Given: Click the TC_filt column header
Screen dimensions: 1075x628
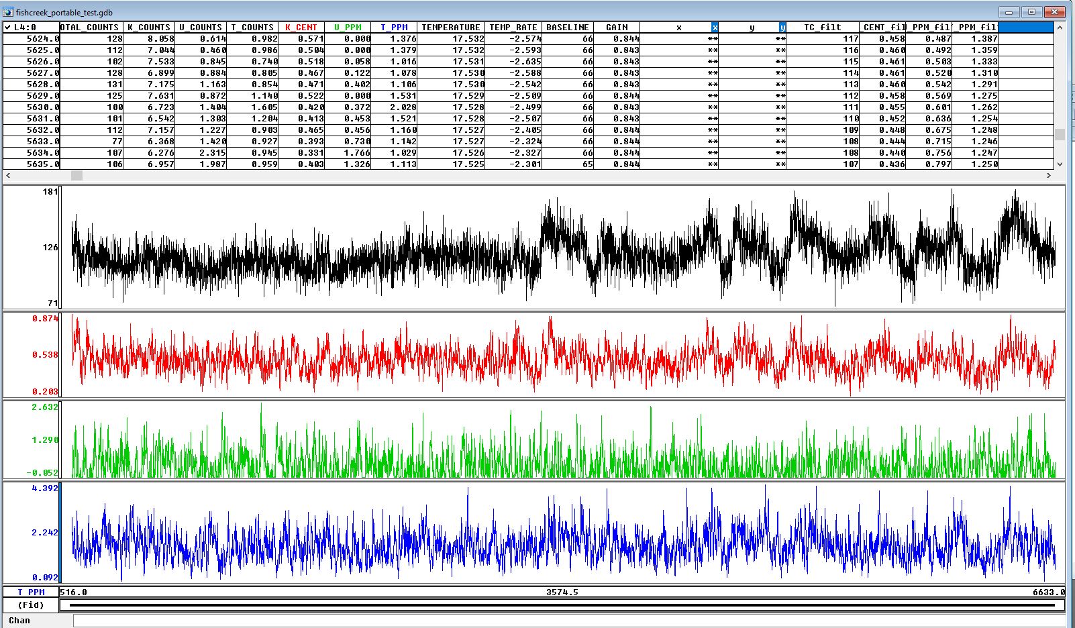Looking at the screenshot, I should [822, 28].
